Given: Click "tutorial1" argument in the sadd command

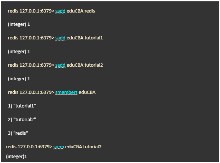Looking at the screenshot, I should coord(94,38).
